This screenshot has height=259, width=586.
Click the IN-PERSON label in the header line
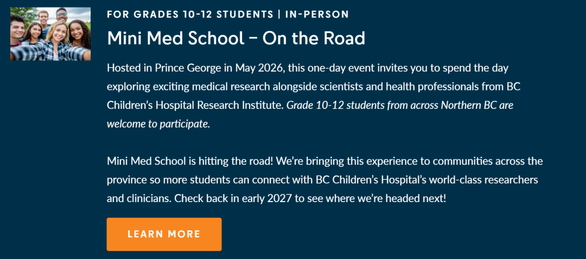(x=317, y=14)
